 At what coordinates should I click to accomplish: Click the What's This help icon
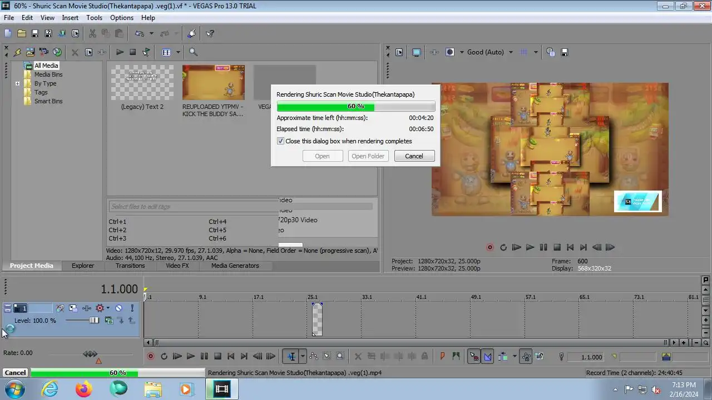pyautogui.click(x=210, y=33)
